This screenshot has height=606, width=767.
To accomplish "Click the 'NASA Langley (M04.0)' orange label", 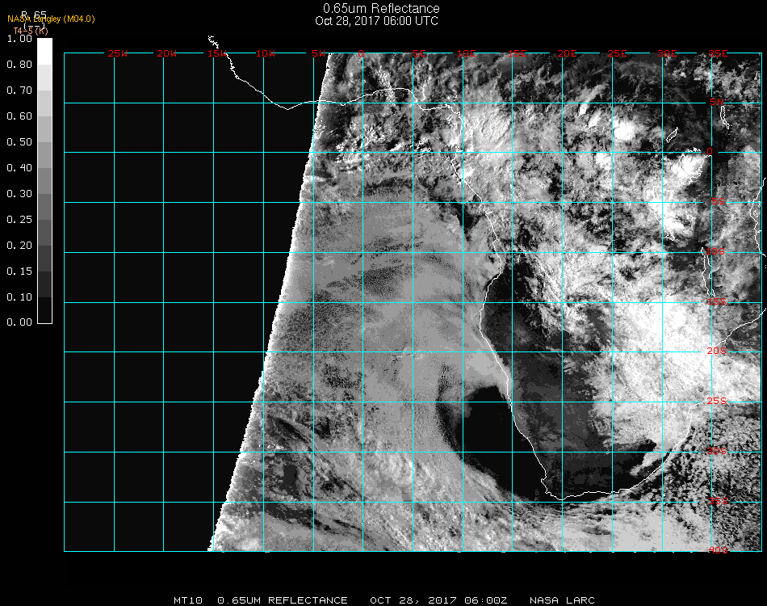I will [x=51, y=19].
